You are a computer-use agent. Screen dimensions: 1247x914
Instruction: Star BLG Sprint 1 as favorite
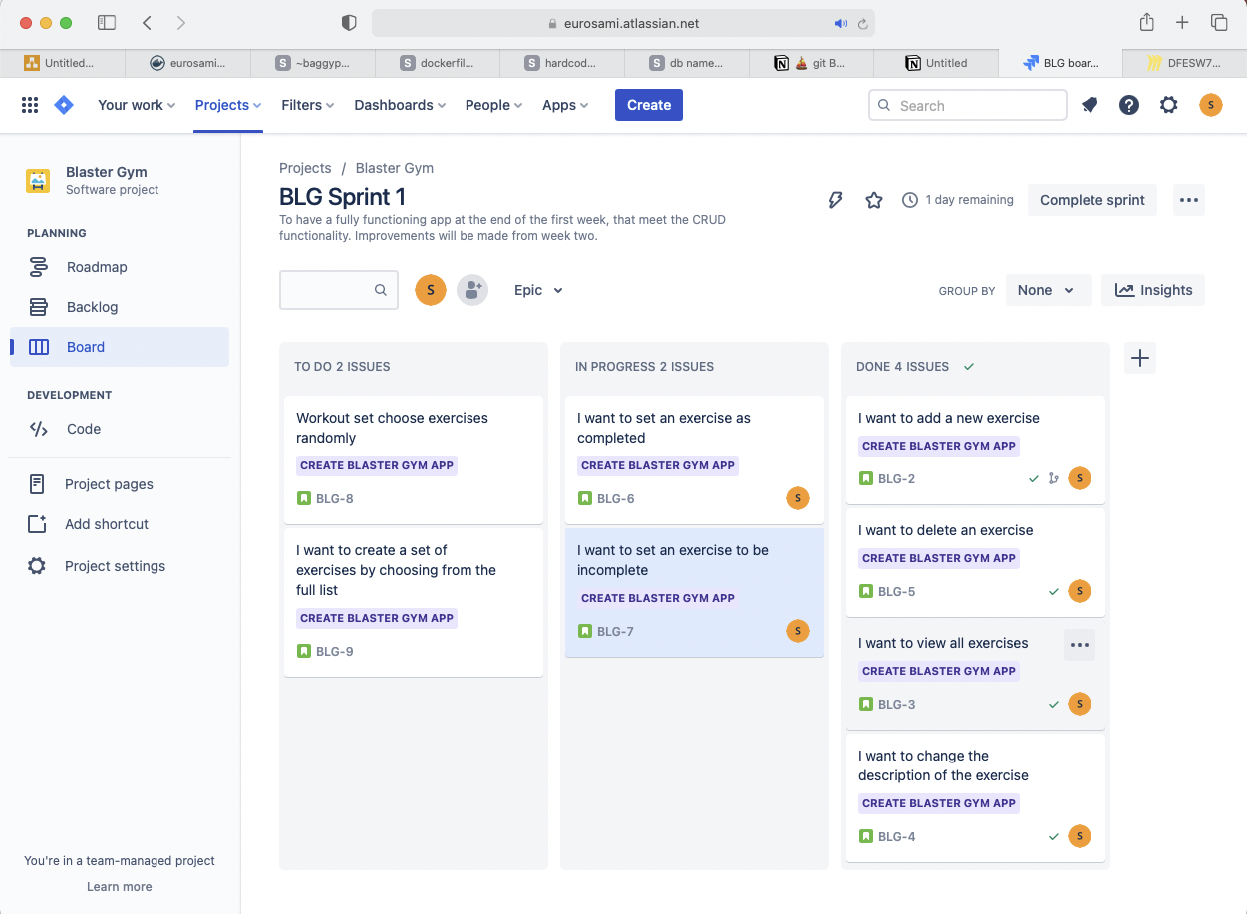coord(874,199)
